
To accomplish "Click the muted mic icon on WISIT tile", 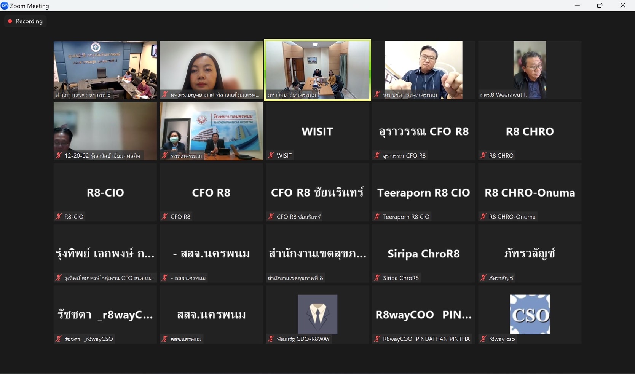I will 271,155.
